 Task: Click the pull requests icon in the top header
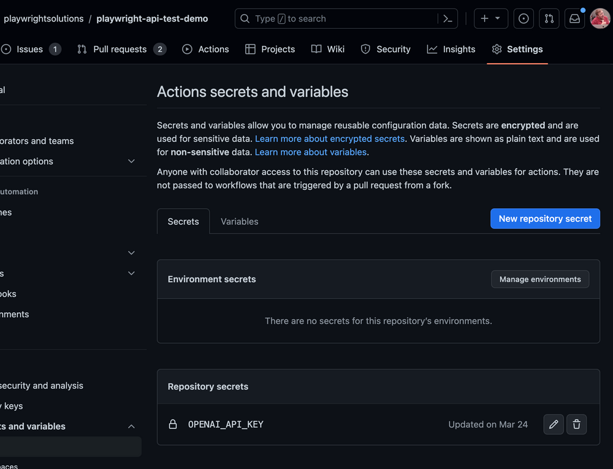click(549, 18)
